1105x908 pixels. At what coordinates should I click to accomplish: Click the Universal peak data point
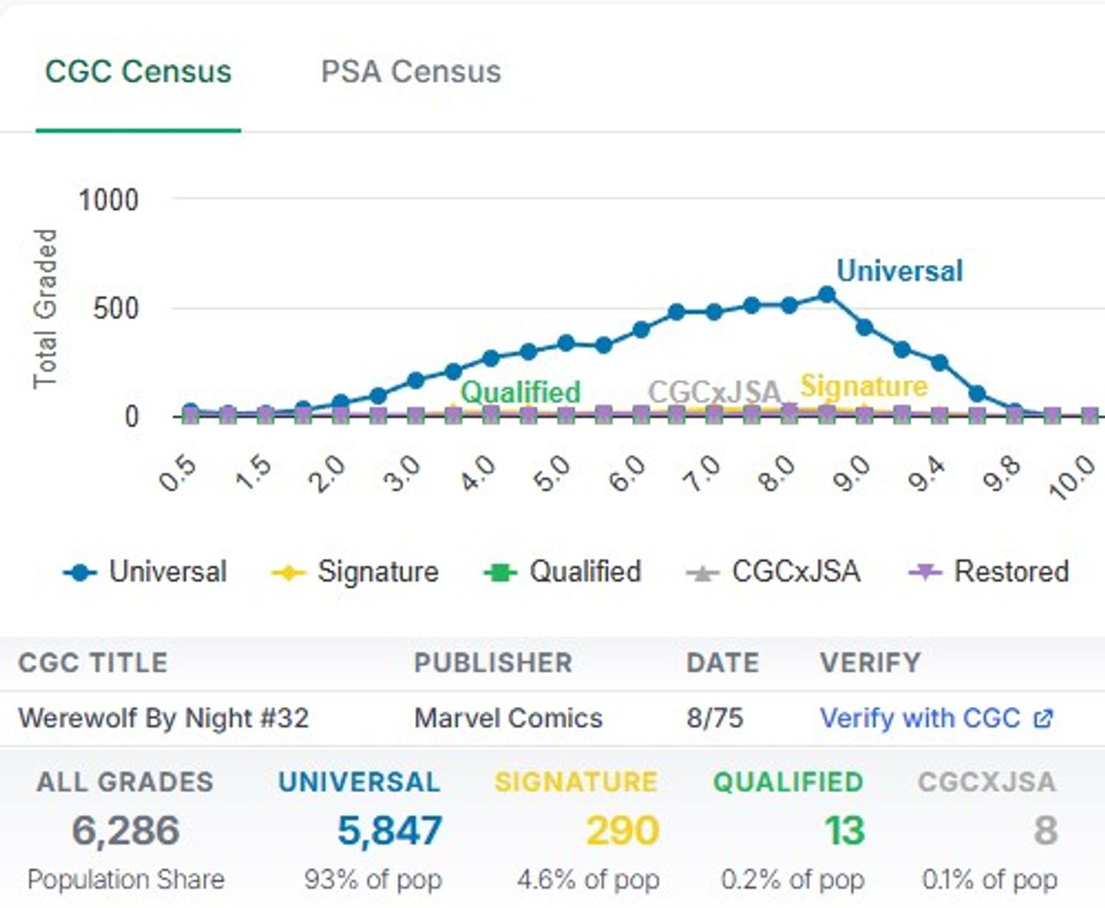point(826,295)
